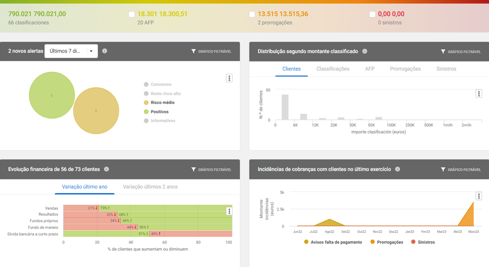Click the 790.021 total amount
Screen dimensions: 489x267
coord(37,14)
